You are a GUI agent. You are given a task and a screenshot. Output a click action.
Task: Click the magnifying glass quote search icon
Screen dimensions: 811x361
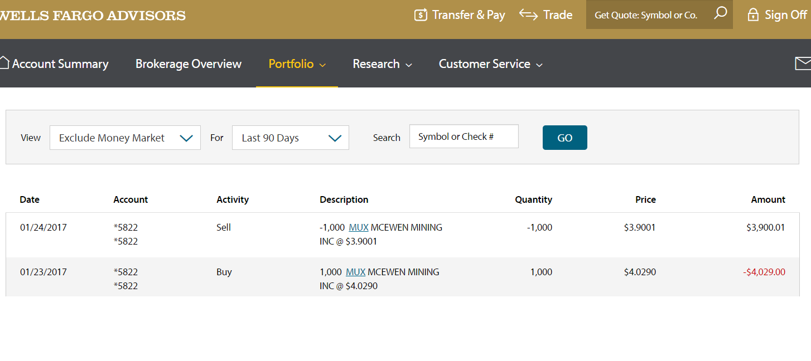721,13
